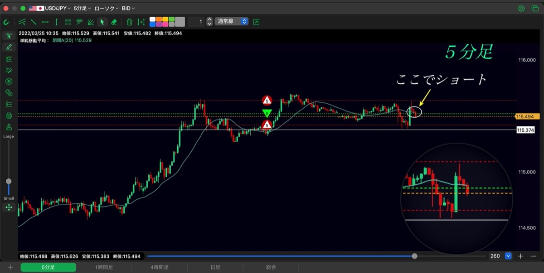Open the 5分足 timeframe dropdown
The image size is (544, 273).
(82, 8)
